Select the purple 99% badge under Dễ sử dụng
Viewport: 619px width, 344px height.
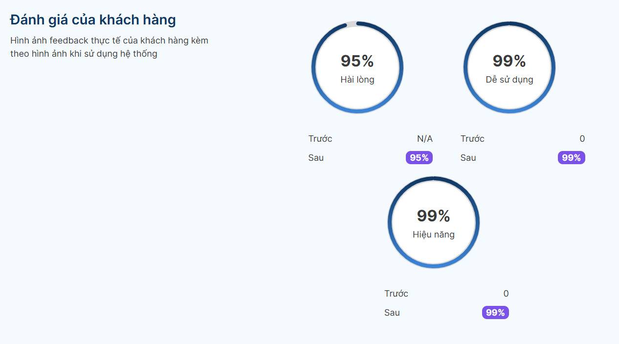click(571, 158)
